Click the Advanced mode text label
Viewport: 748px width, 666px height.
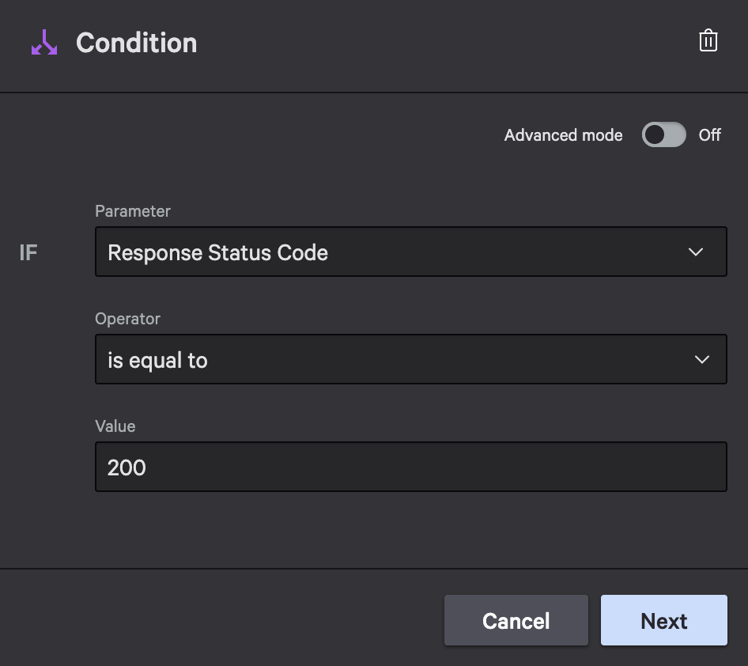click(x=563, y=134)
